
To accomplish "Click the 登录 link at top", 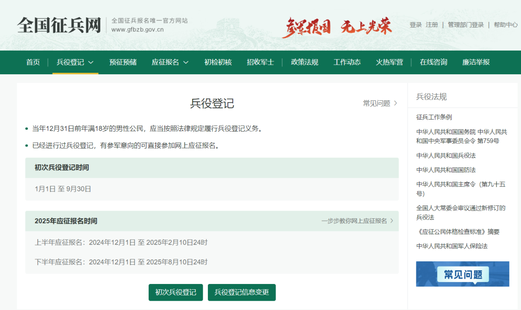I will (x=415, y=25).
